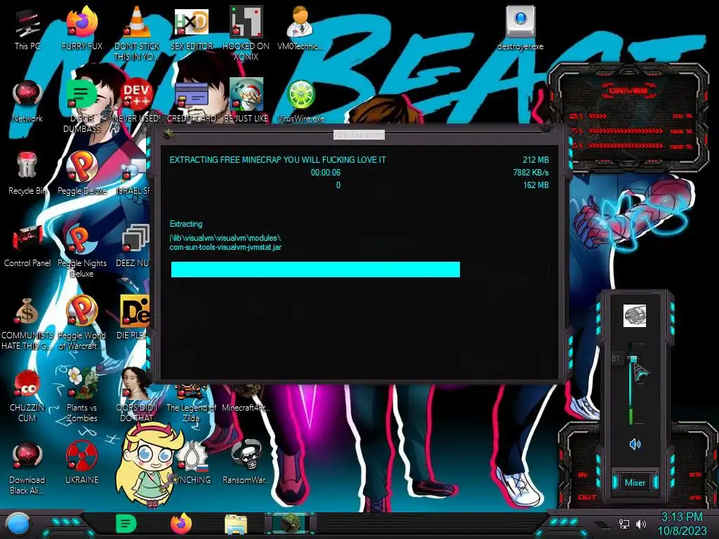Click the extraction window title bar text
This screenshot has width=719, height=539.
tap(359, 135)
